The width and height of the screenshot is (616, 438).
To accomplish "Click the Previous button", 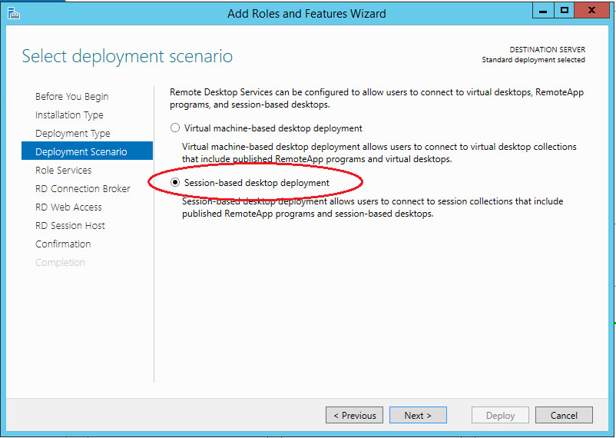I will click(354, 415).
